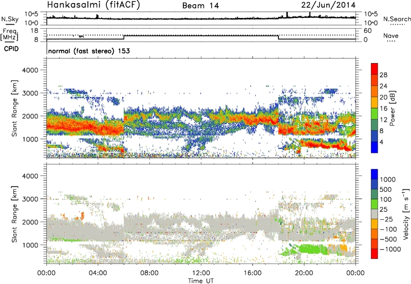
Task: Select Slant Range [km] label of velocity panel
Action: (x=14, y=214)
